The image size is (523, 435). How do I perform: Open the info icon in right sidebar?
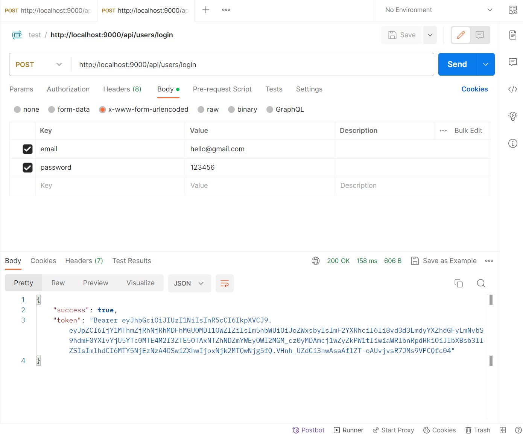click(512, 143)
